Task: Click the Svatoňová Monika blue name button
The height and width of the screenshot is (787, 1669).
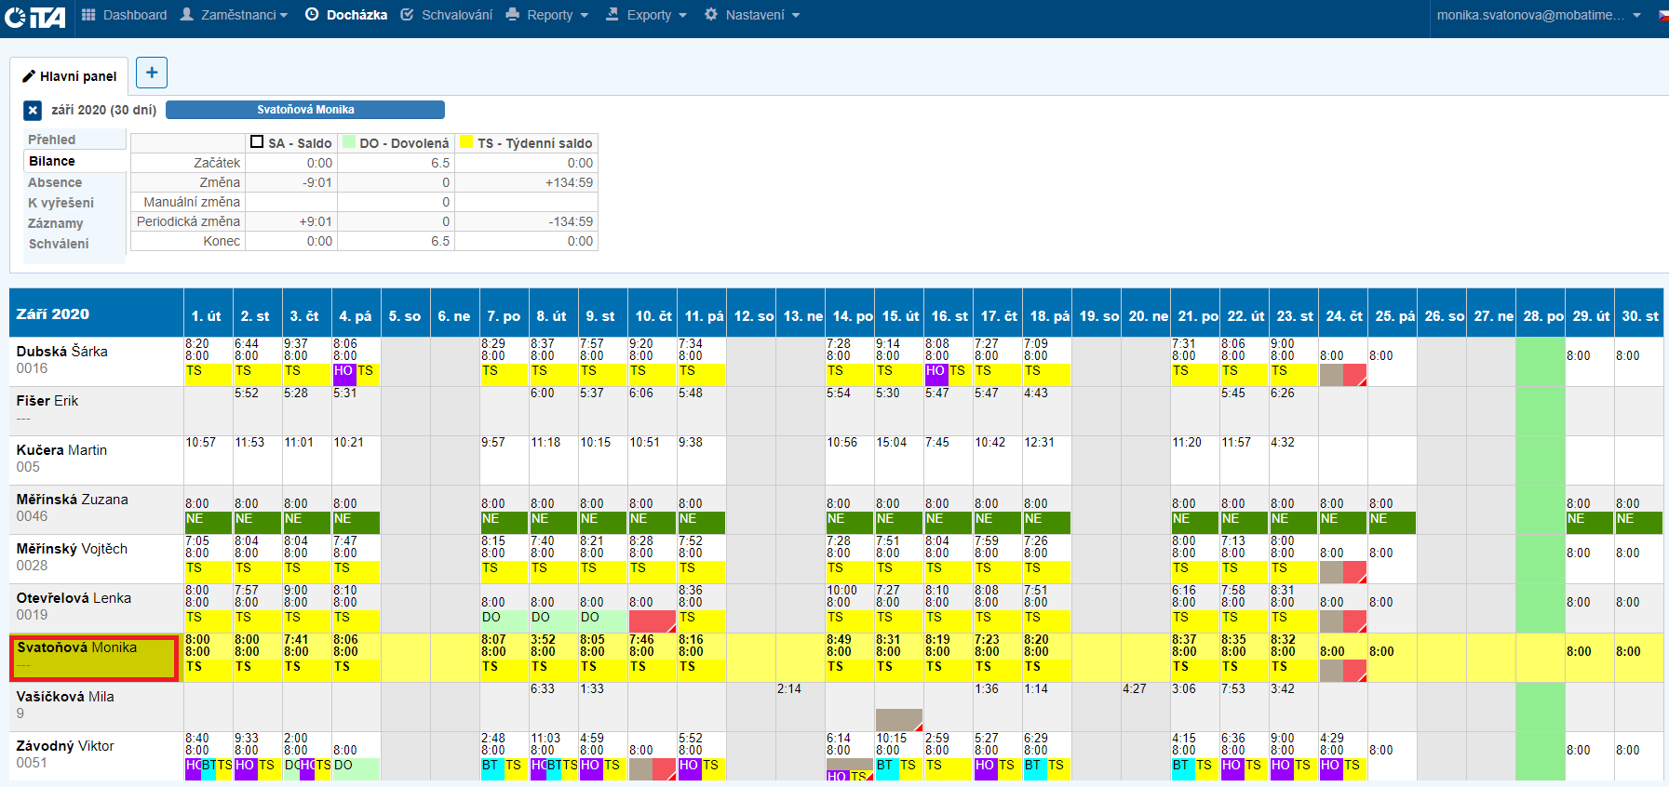Action: coord(305,110)
